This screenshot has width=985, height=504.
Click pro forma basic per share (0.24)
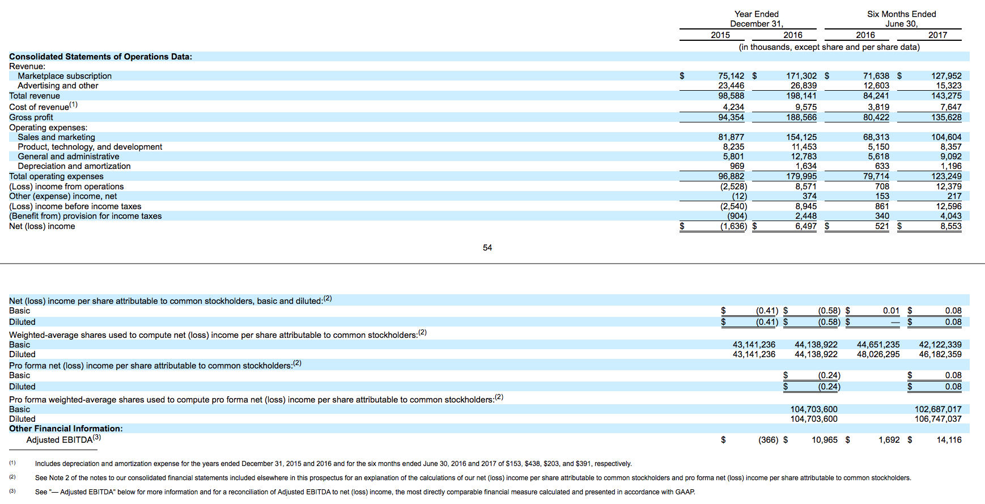coord(829,375)
